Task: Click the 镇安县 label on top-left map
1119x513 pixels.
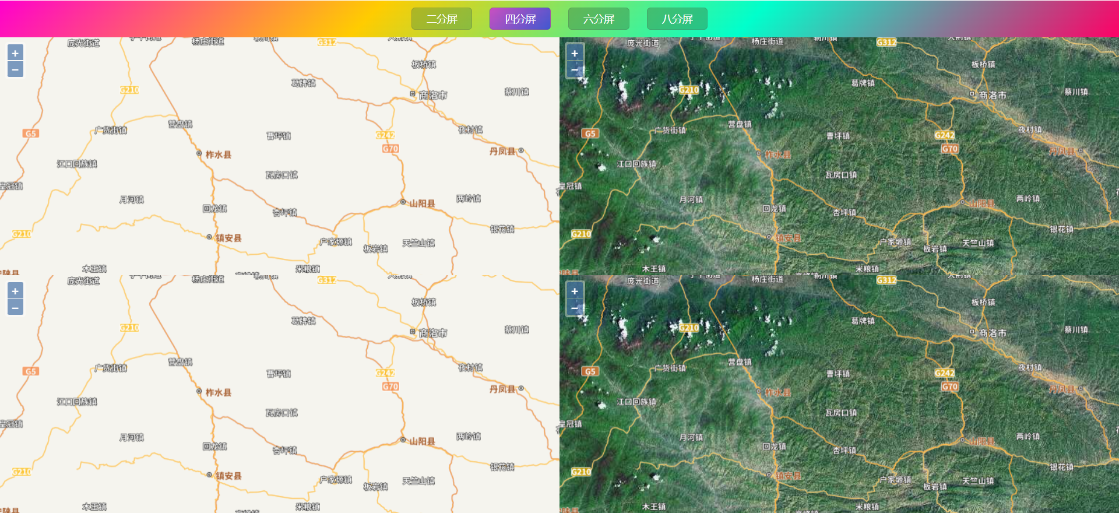Action: [228, 238]
